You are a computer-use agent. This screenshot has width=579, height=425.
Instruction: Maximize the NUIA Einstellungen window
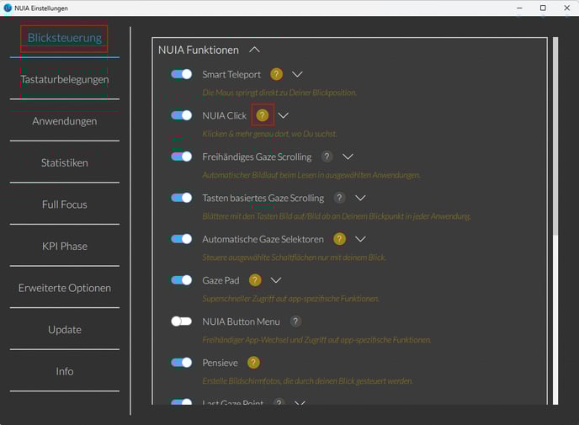tap(543, 8)
